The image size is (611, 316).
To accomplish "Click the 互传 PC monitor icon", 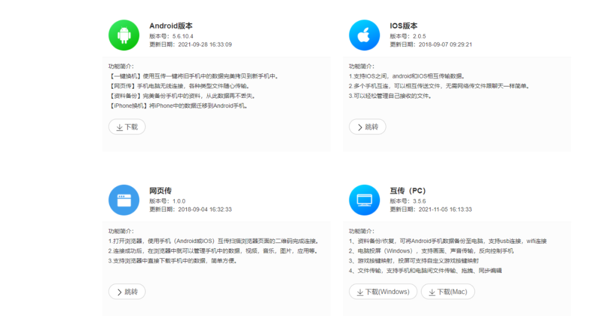I will tap(364, 200).
